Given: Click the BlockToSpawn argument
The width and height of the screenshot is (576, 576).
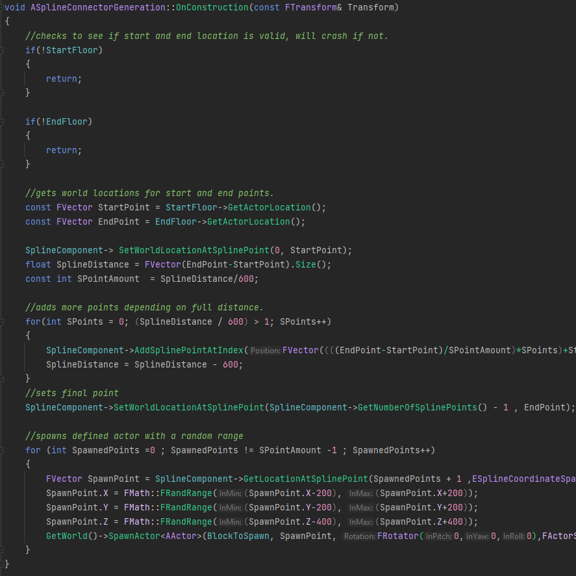Looking at the screenshot, I should [x=238, y=536].
